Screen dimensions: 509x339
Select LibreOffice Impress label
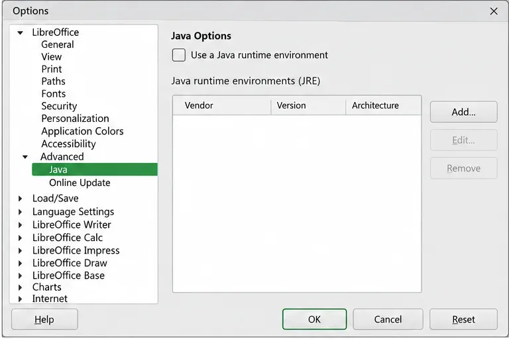click(76, 250)
